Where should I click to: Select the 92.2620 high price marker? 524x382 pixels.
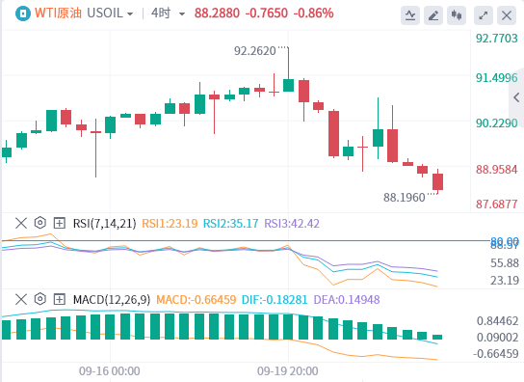[x=255, y=51]
